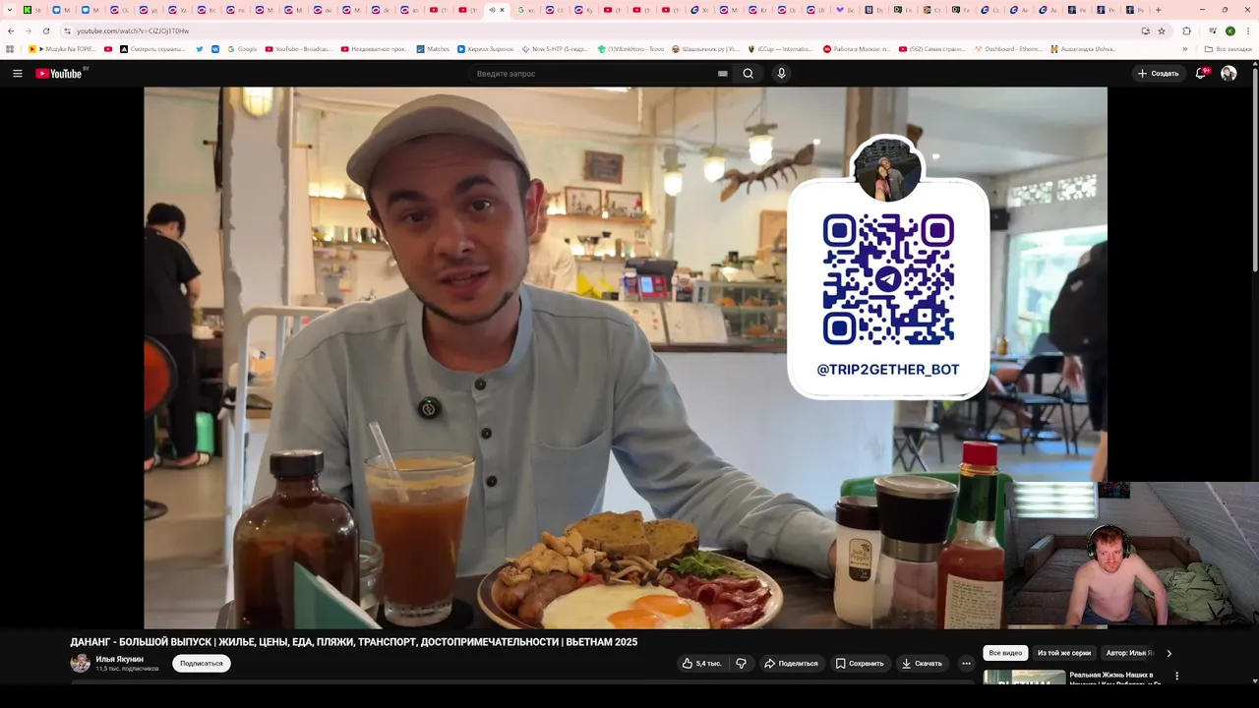The height and width of the screenshot is (708, 1259).
Task: Click the Поделиться share button
Action: [x=791, y=664]
